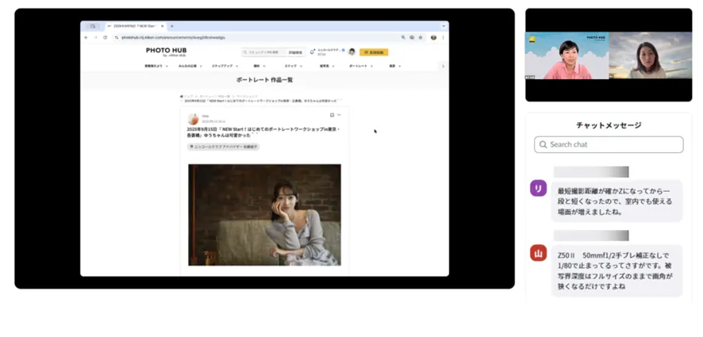Click the community search field in header

click(263, 52)
